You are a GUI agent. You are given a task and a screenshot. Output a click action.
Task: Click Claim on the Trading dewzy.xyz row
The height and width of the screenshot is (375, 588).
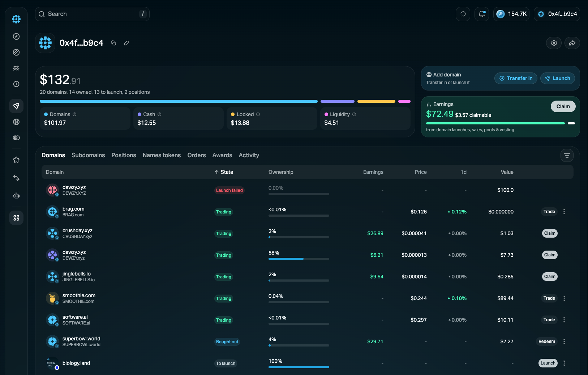[550, 255]
